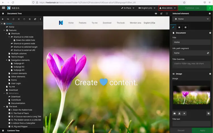Click Download in the page navigation

click(x=107, y=23)
